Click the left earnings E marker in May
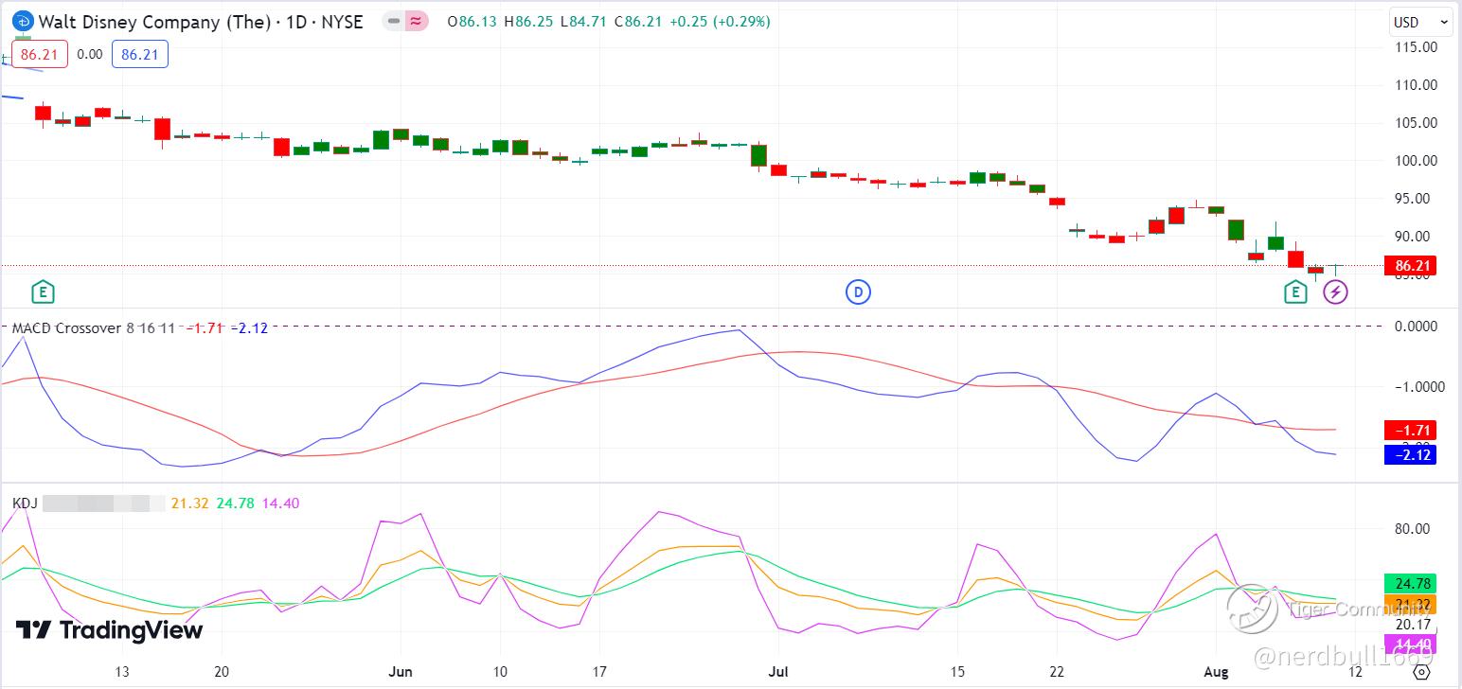1462x689 pixels. (42, 292)
